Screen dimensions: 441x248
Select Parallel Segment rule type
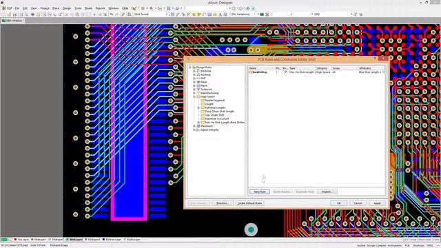tap(214, 101)
